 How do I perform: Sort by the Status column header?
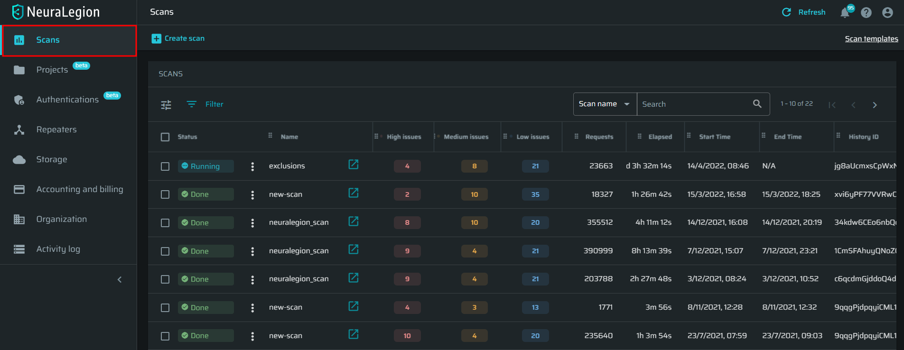187,137
